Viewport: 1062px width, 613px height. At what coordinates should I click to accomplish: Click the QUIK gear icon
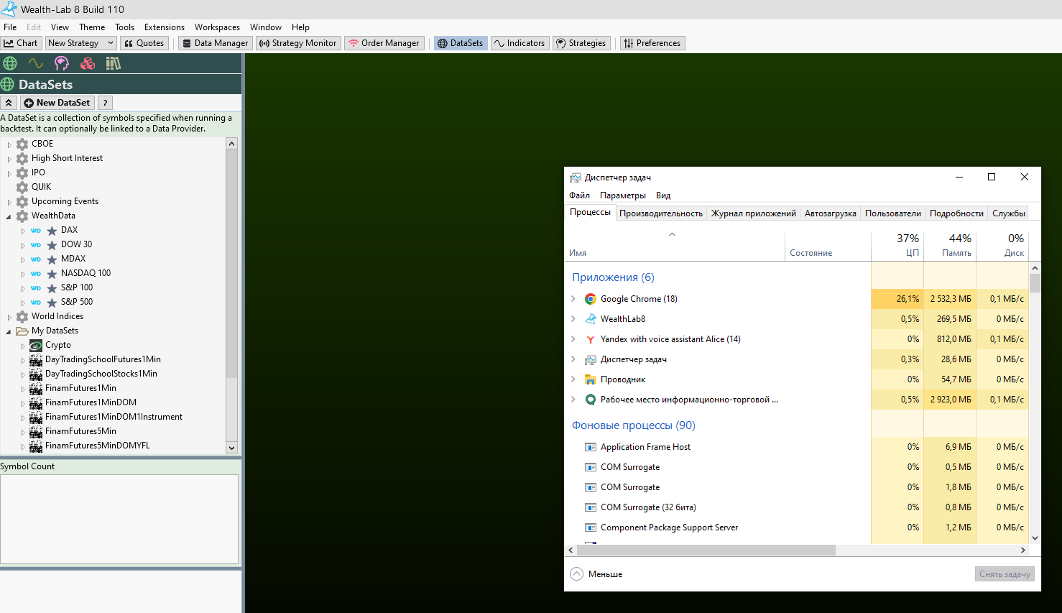22,187
